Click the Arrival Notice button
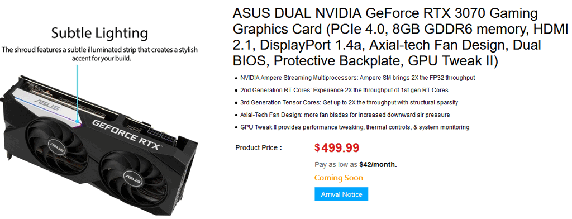572x219 pixels. point(341,194)
